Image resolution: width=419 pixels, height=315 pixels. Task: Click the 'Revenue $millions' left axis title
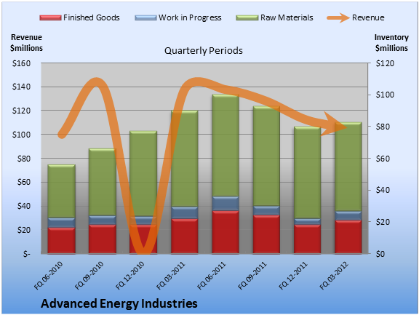[26, 42]
